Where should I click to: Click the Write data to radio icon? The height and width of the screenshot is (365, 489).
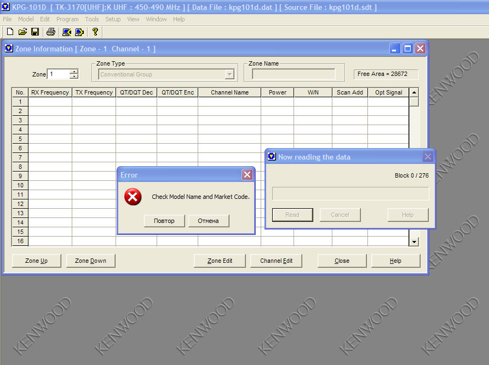[79, 32]
